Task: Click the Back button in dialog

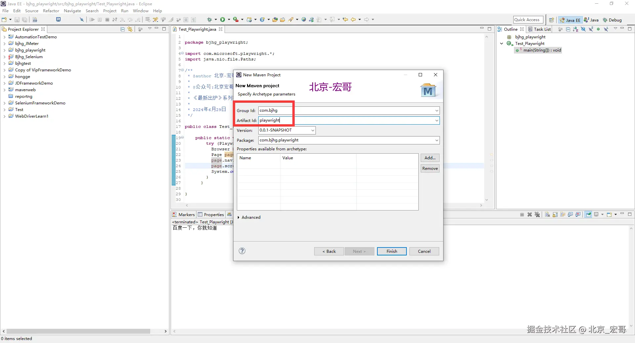Action: click(x=329, y=251)
